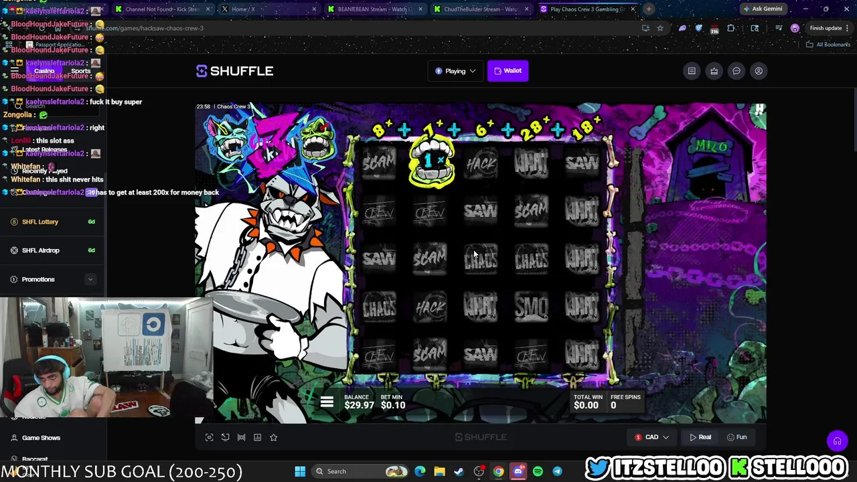This screenshot has height=482, width=857.
Task: Open File Explorer from the taskbar
Action: coord(439,471)
